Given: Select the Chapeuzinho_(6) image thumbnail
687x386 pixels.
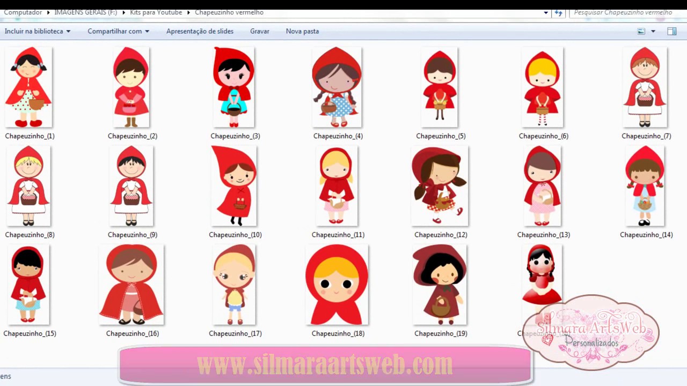Looking at the screenshot, I should point(543,87).
